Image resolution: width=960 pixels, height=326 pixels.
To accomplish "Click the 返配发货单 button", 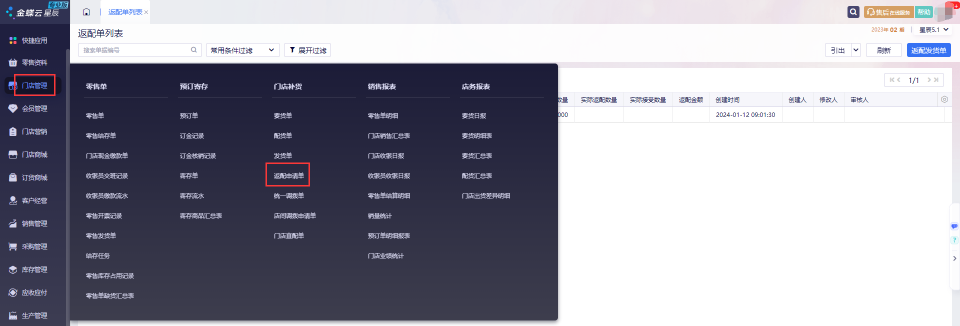I will [x=928, y=50].
